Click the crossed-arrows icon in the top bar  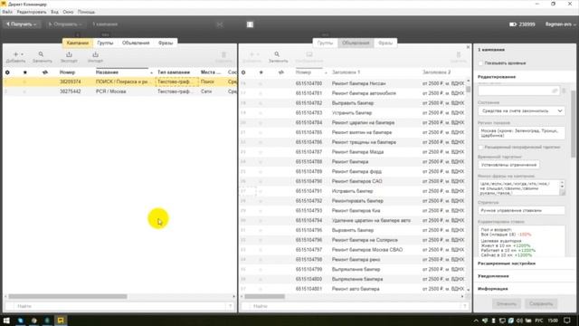pyautogui.click(x=220, y=24)
